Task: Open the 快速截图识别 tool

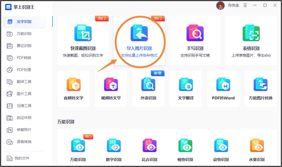Action: tap(83, 40)
